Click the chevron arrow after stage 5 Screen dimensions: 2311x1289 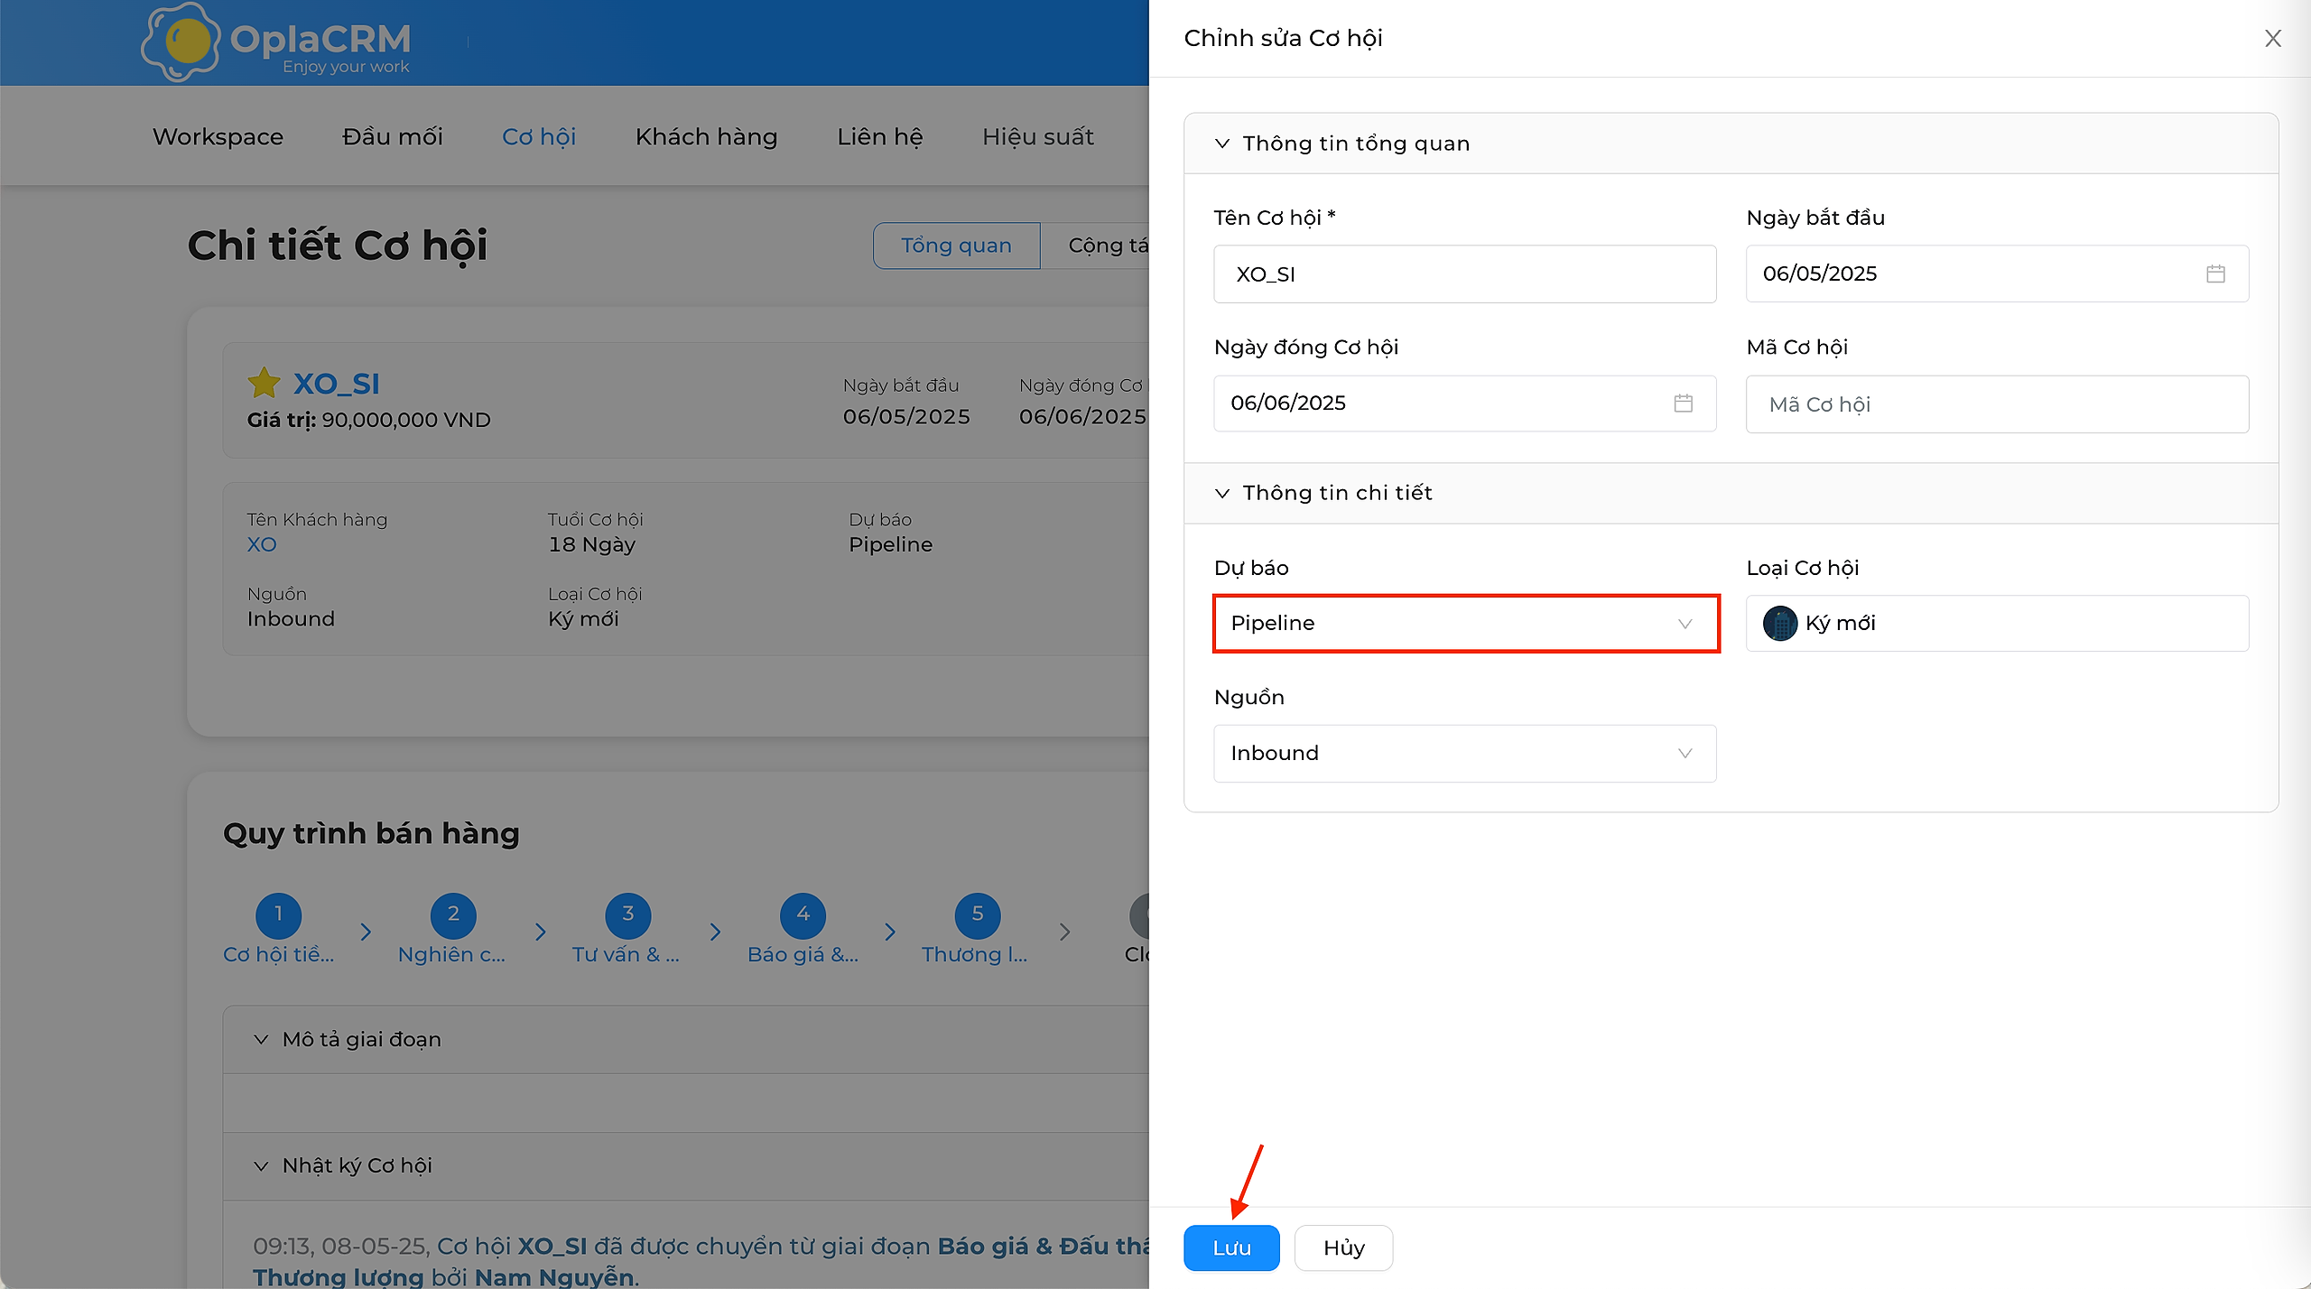pos(1065,932)
